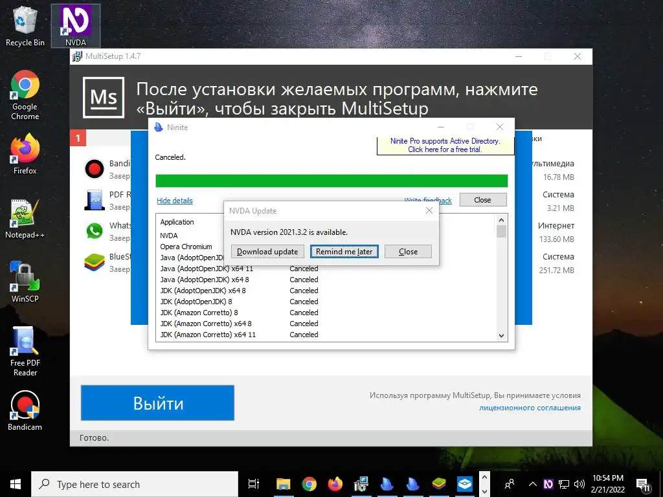Open лицензионного соглашения link

click(530, 408)
